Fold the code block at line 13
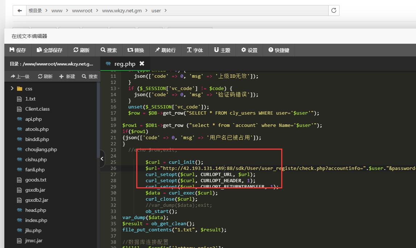416x248 pixels. point(120,89)
